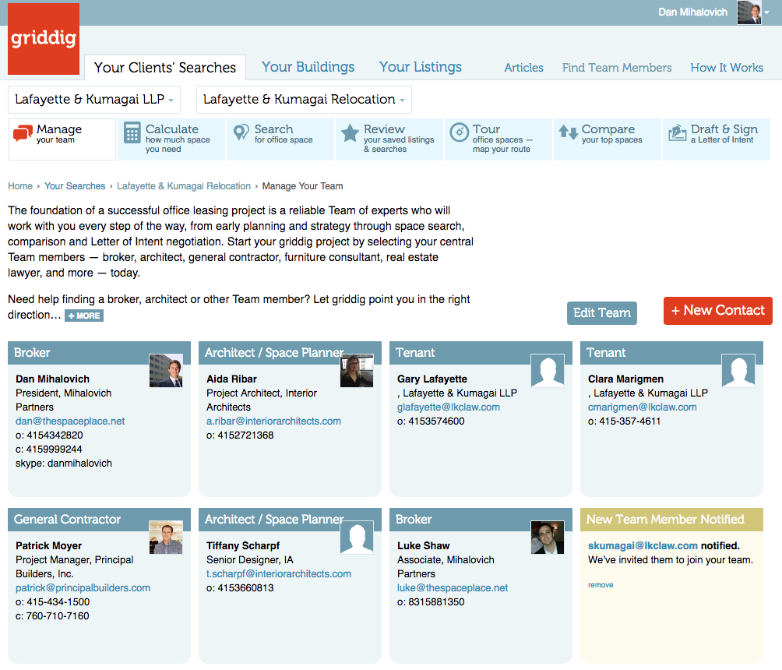Click the Review star icon
782x670 pixels.
coord(350,132)
